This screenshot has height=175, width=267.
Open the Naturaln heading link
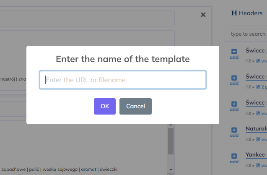(256, 128)
